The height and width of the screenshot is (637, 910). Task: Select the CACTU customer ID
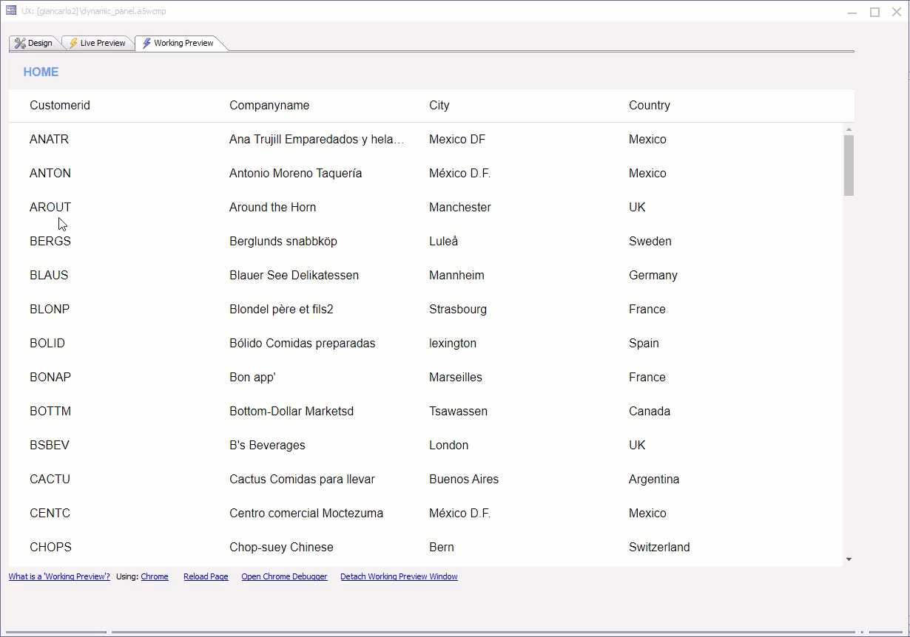[50, 479]
